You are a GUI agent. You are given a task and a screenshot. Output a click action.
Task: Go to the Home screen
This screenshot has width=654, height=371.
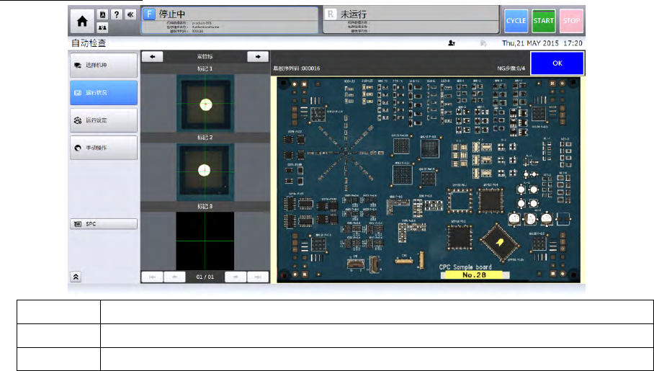81,21
